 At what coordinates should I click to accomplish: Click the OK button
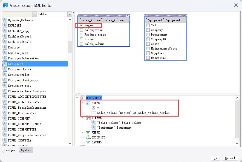pyautogui.click(x=215, y=158)
